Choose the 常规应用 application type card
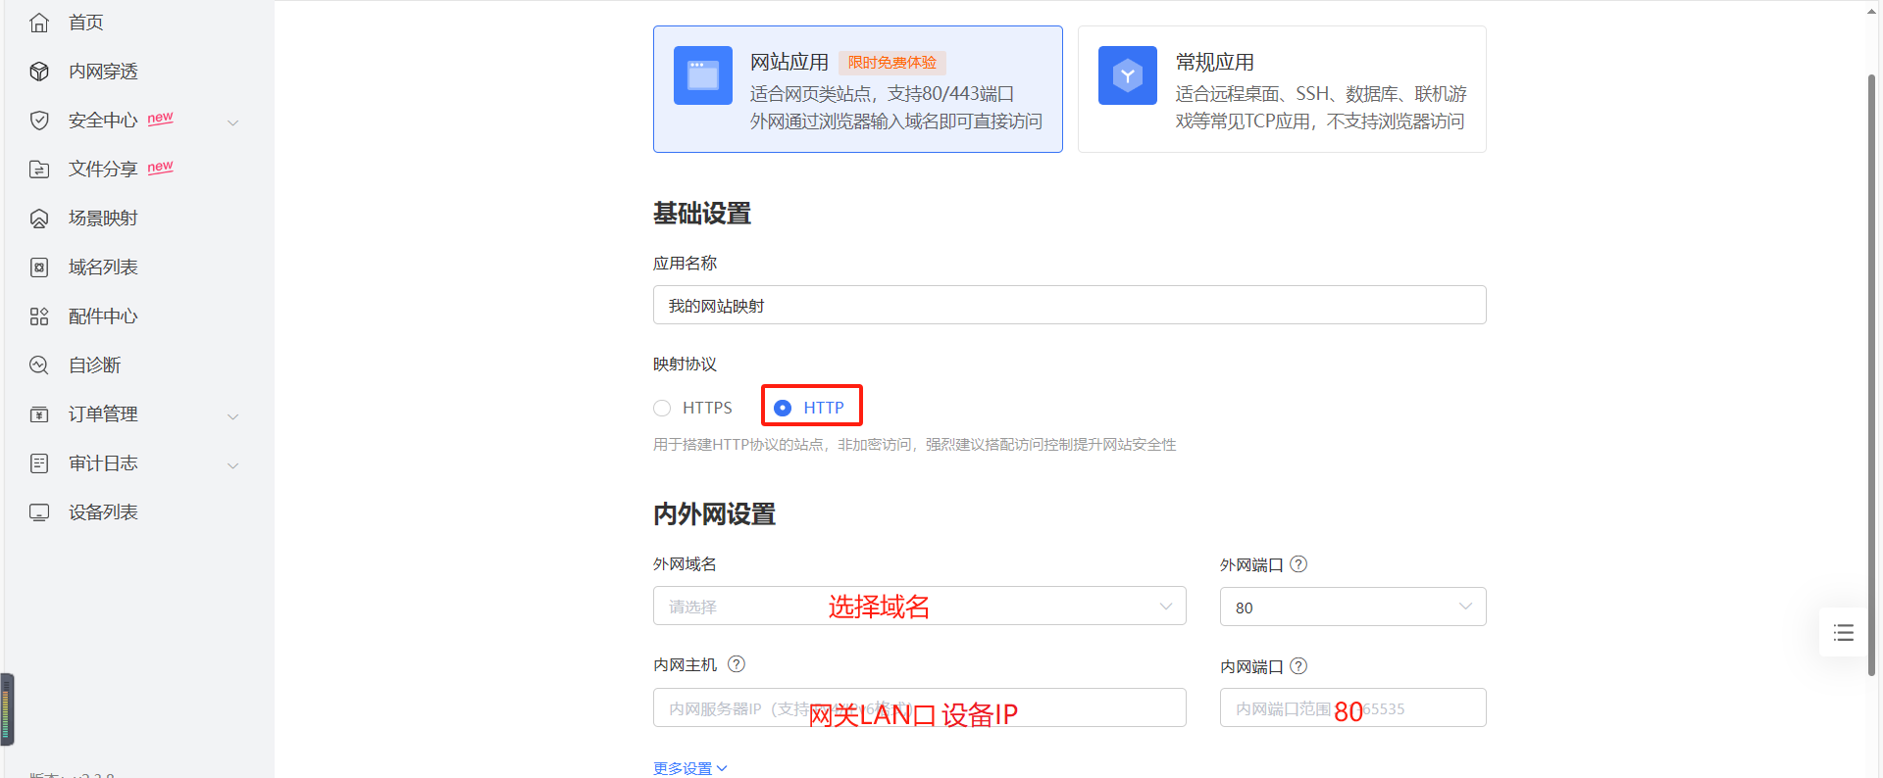 point(1281,89)
